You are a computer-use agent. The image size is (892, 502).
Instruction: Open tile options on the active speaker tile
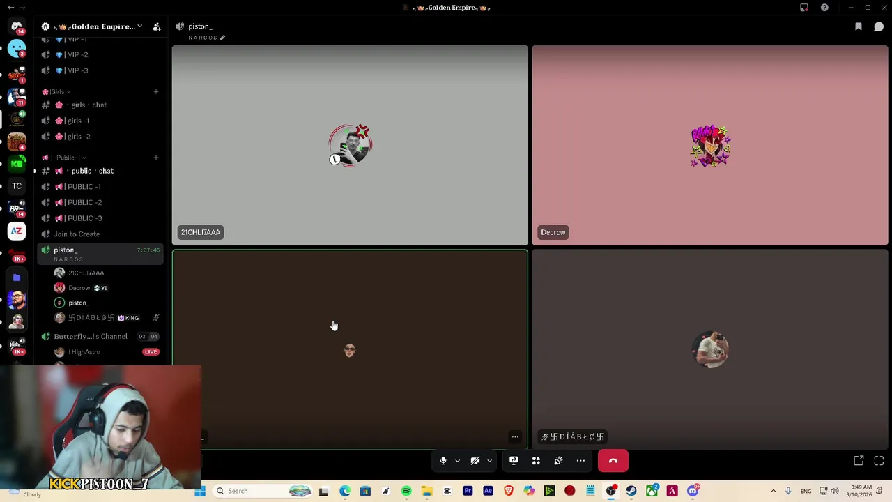515,437
